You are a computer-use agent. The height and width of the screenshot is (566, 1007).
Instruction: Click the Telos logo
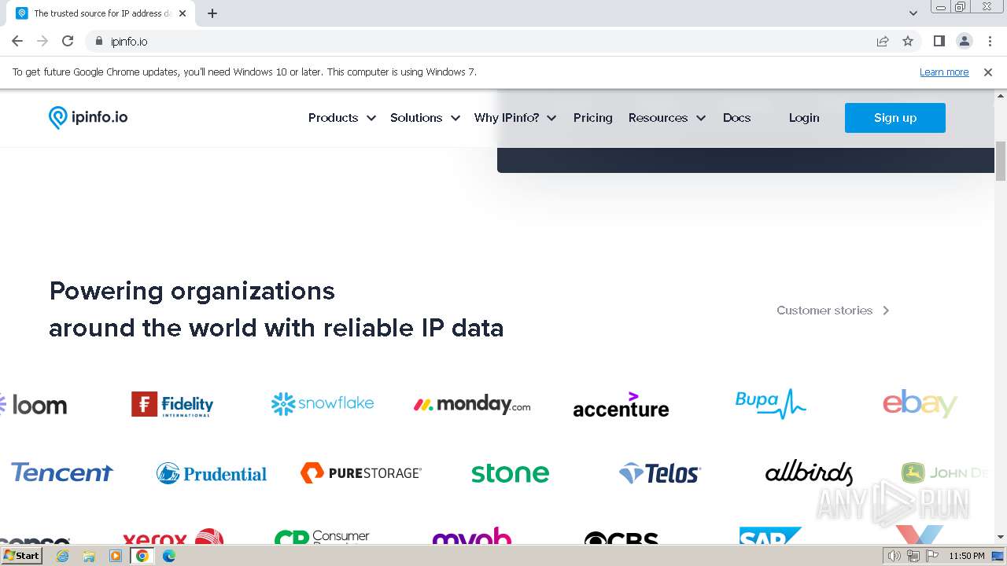[659, 473]
